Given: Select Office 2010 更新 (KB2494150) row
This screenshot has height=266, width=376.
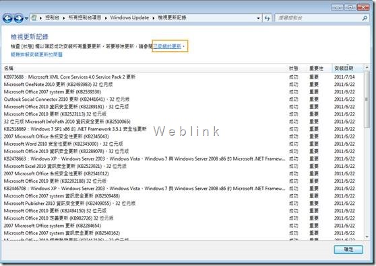Looking at the screenshot, I should [x=182, y=211].
